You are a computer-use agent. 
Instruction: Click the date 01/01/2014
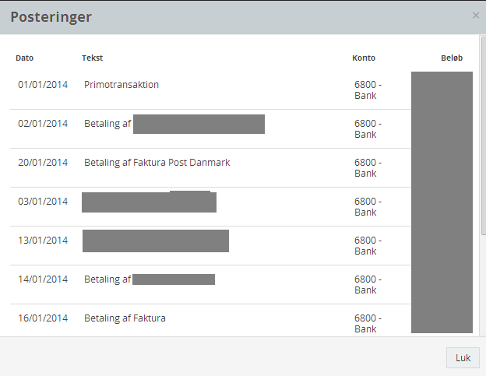[x=43, y=85]
